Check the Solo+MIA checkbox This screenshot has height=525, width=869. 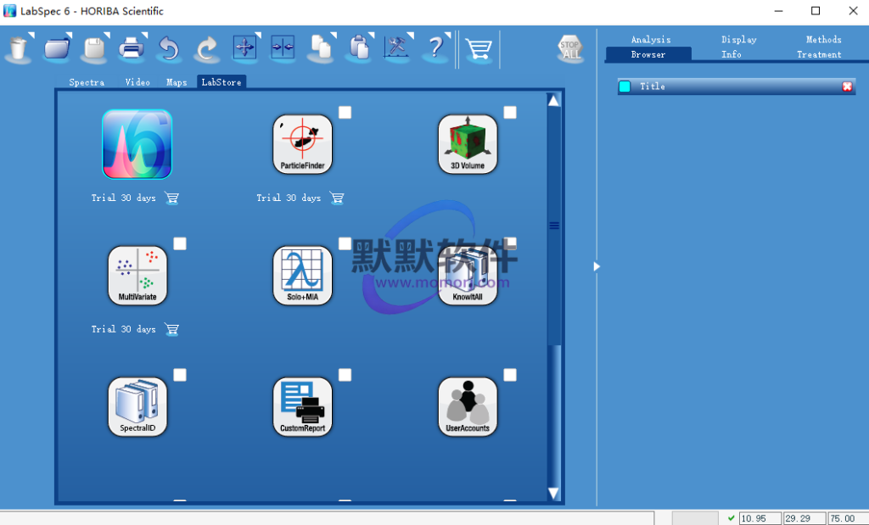[x=345, y=243]
